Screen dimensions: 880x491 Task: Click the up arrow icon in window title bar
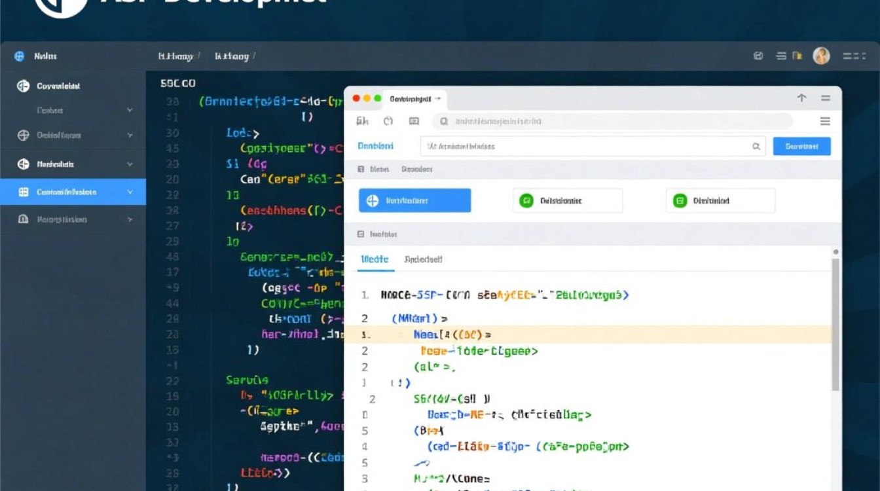point(801,98)
